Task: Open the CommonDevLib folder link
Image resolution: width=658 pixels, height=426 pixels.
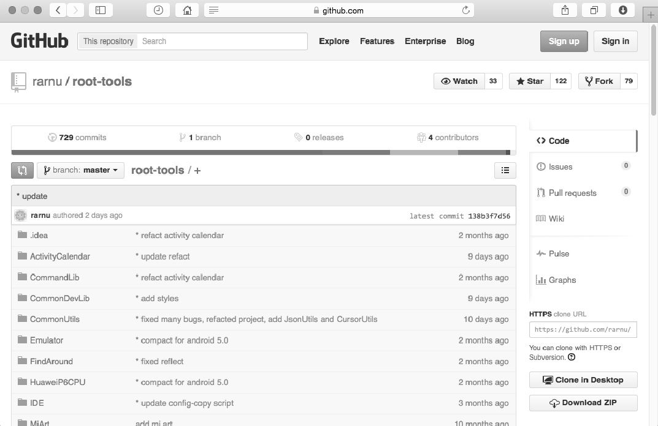Action: [59, 298]
